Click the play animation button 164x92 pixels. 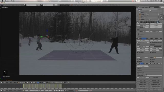60,90
